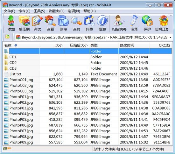Click the 测试 (Test) toolbar icon
The width and height of the screenshot is (175, 154).
point(37,21)
